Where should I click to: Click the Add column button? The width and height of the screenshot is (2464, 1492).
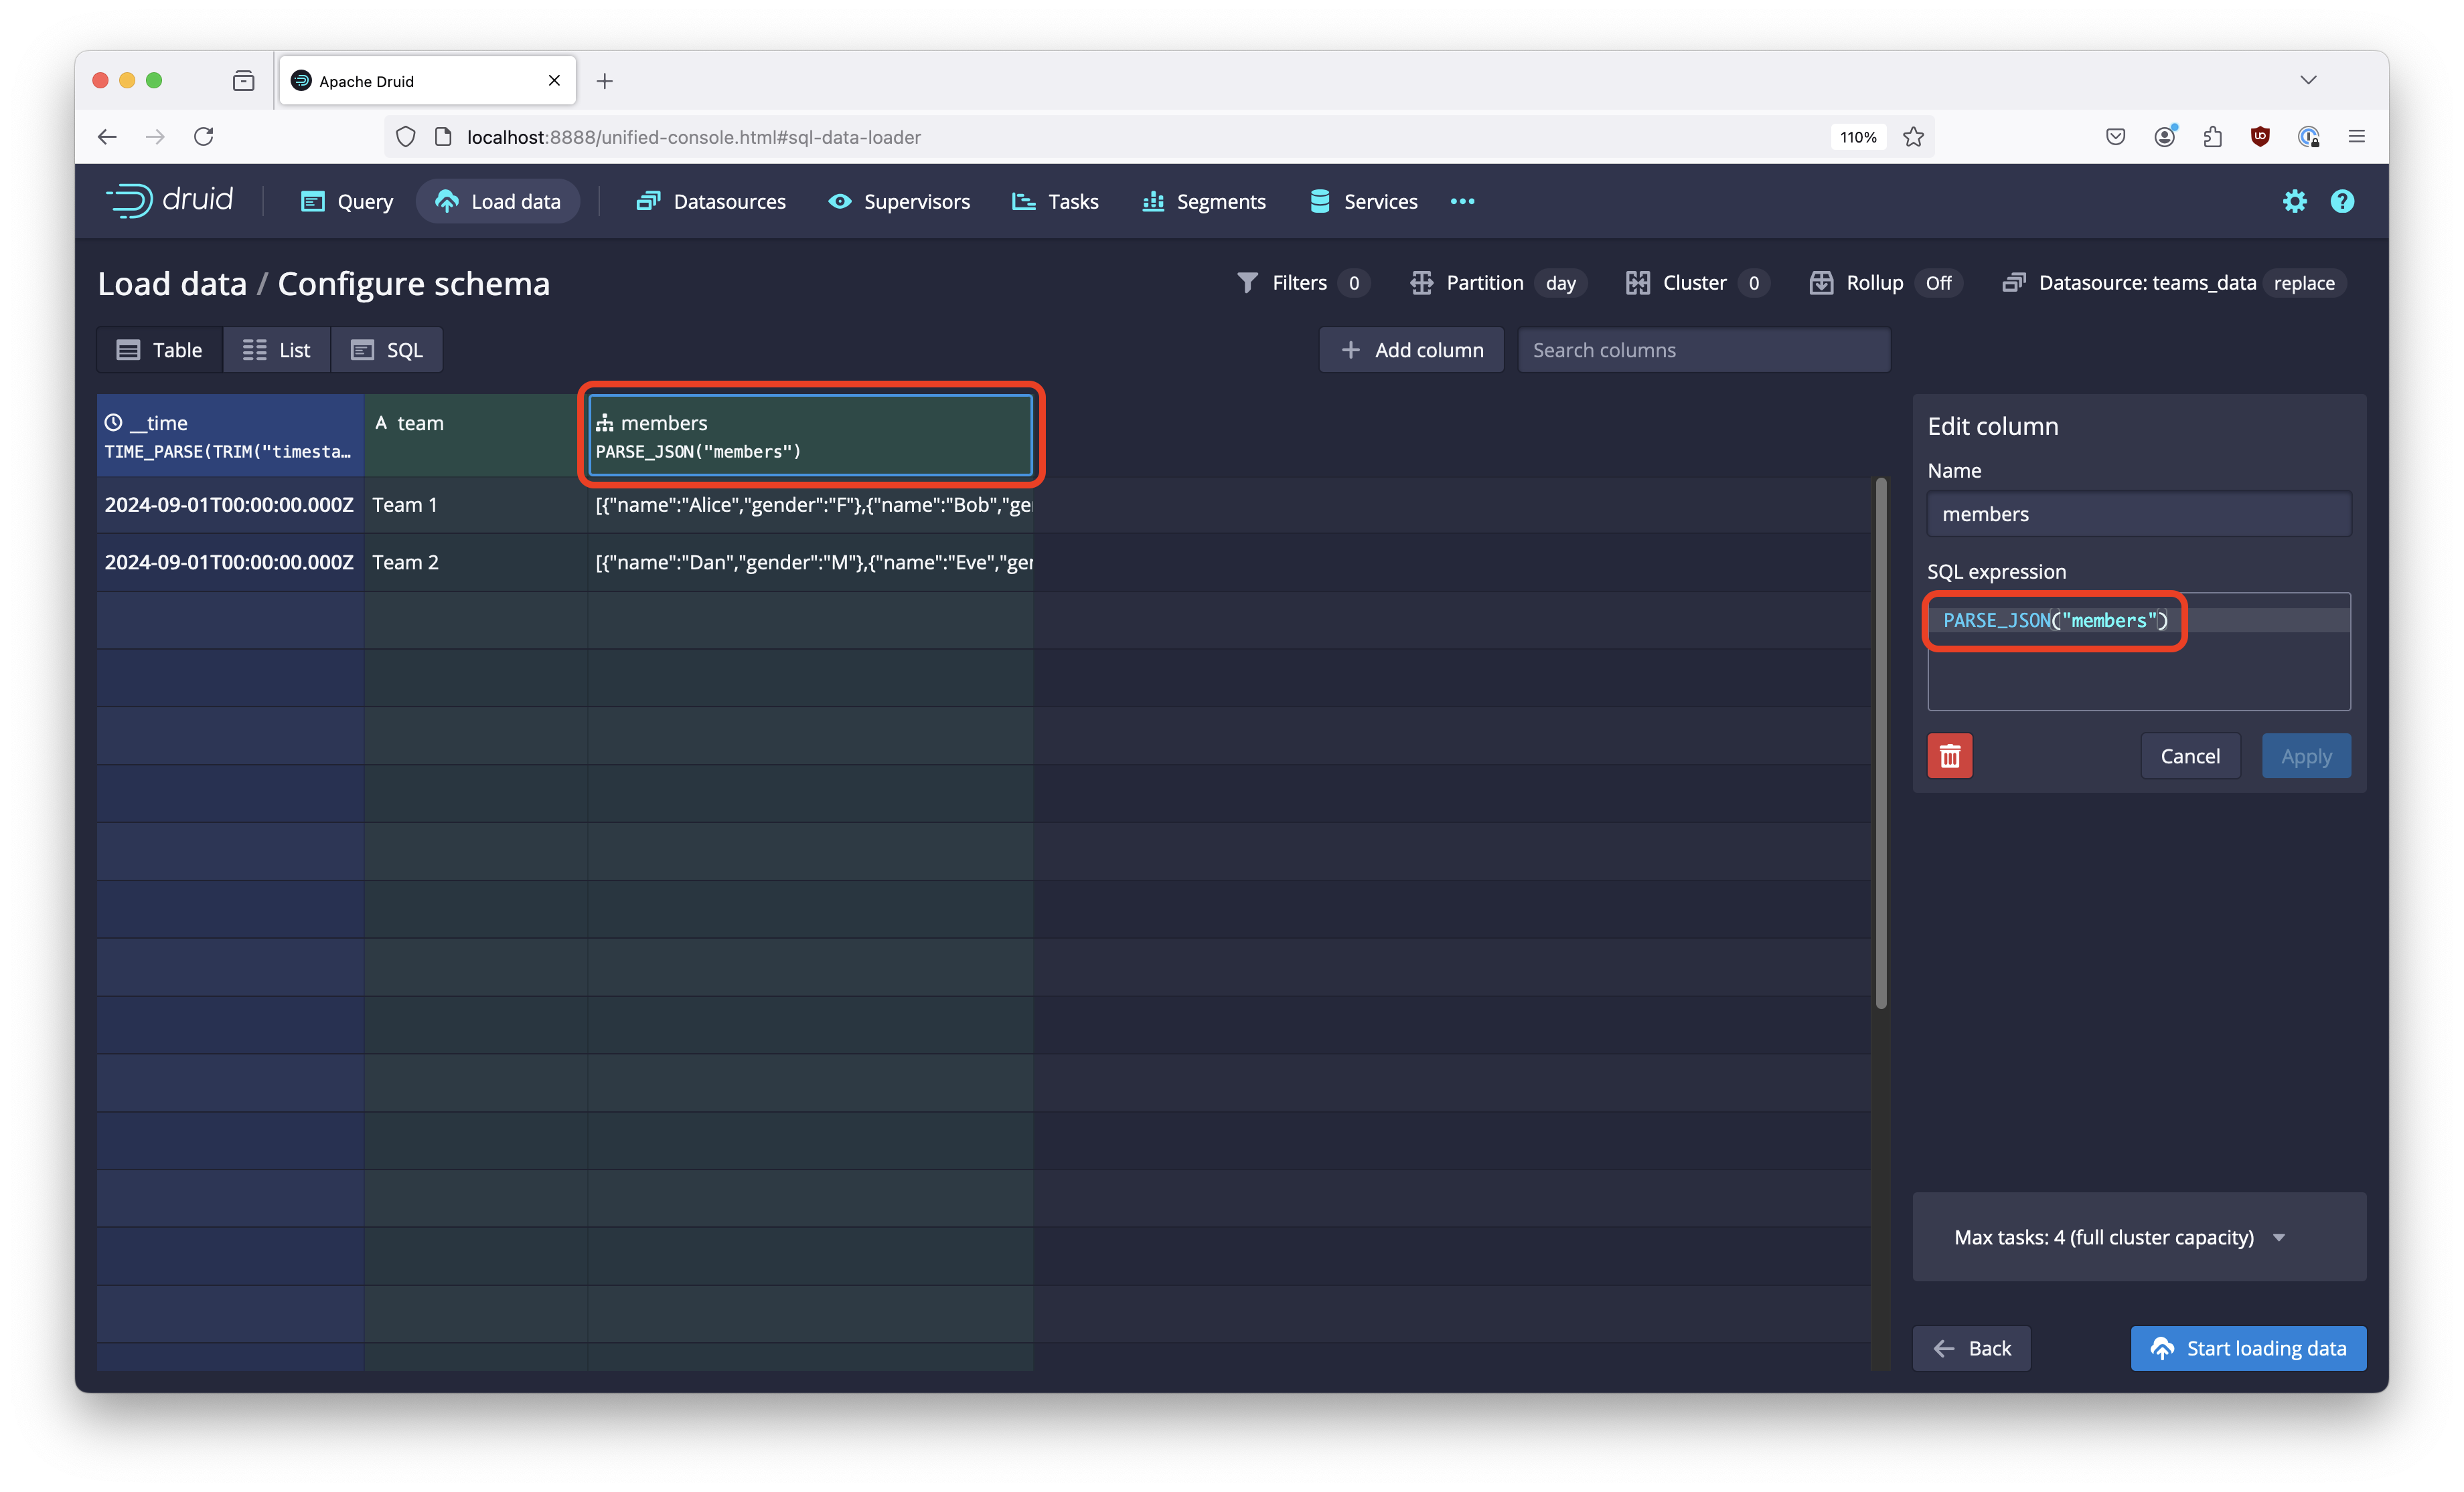click(1411, 349)
